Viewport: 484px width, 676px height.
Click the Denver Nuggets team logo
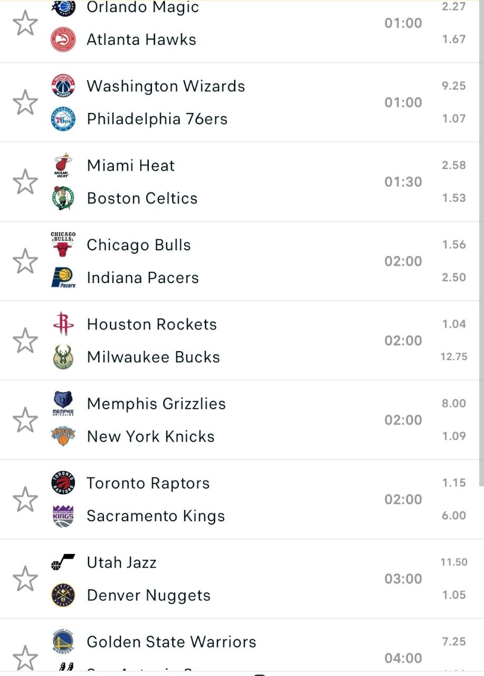(63, 595)
